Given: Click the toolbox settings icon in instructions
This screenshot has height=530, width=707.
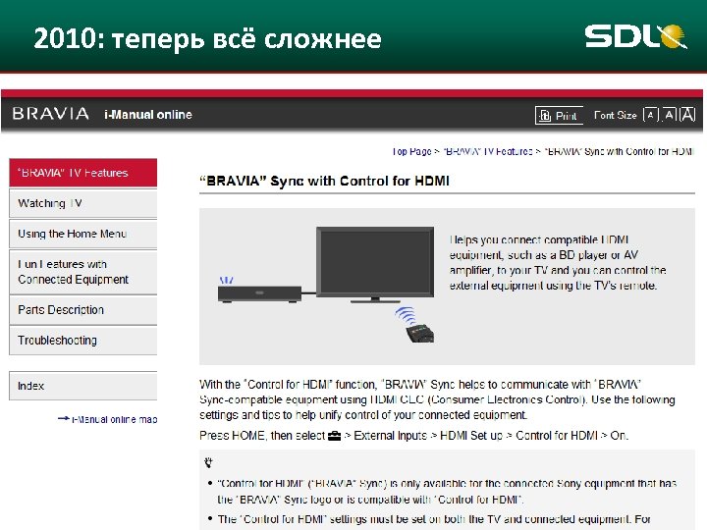Looking at the screenshot, I should point(334,436).
